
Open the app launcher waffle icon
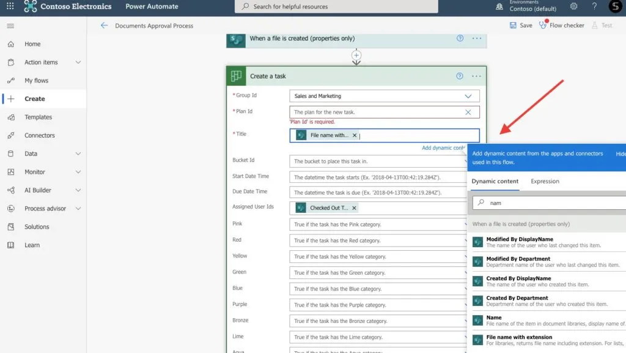pyautogui.click(x=10, y=6)
